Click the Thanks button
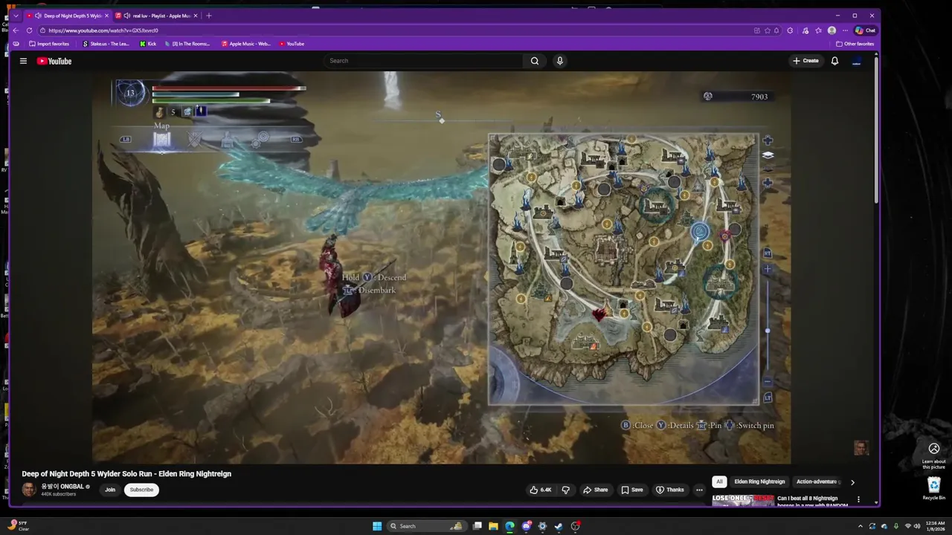 coord(669,490)
